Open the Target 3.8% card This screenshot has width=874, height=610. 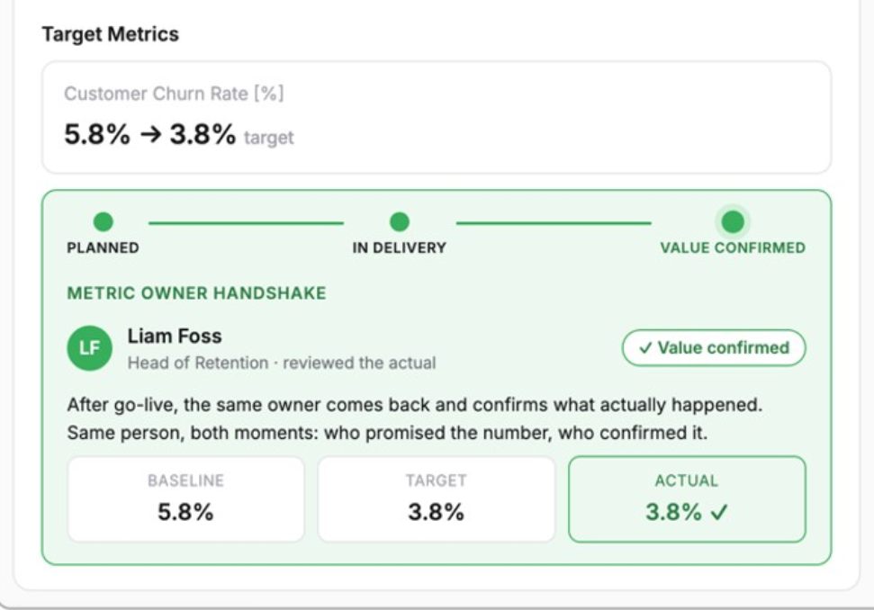coord(436,499)
